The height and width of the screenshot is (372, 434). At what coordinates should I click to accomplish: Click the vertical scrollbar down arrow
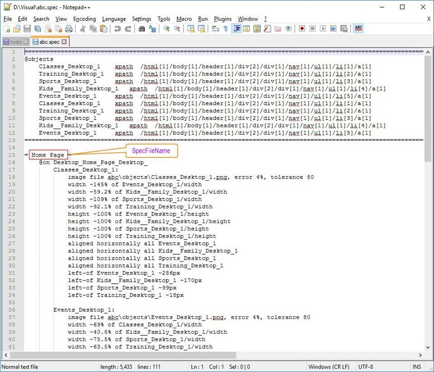428,347
